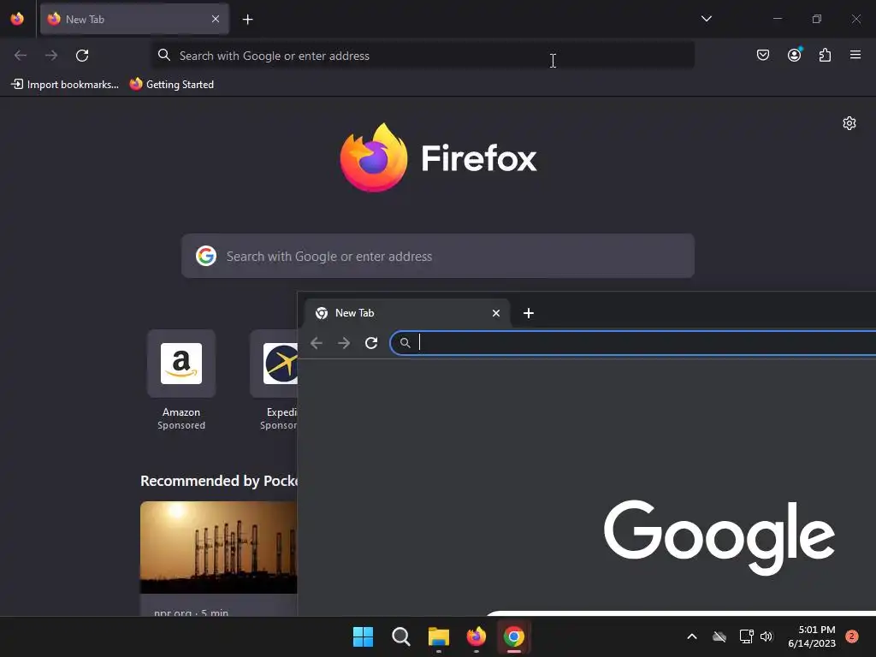Open the Pocket recommended story thumbnail
Screen dimensions: 876x657
point(218,547)
